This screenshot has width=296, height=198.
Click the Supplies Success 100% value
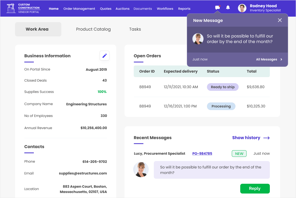pyautogui.click(x=102, y=92)
